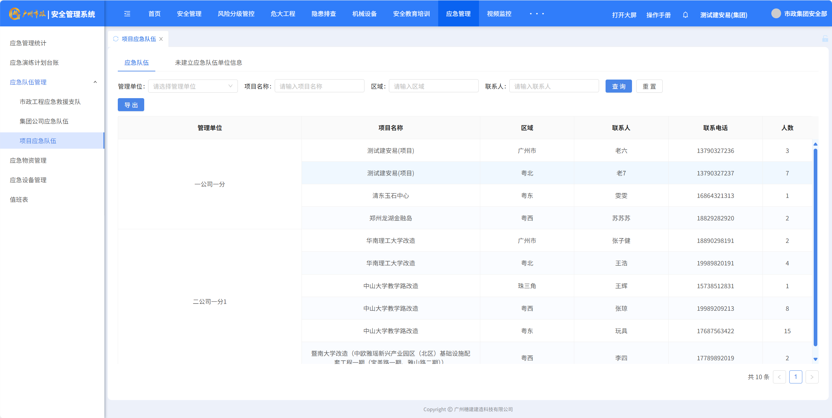Image resolution: width=832 pixels, height=418 pixels.
Task: Collapse the 应急队伍管理 submenu
Action: tap(95, 82)
